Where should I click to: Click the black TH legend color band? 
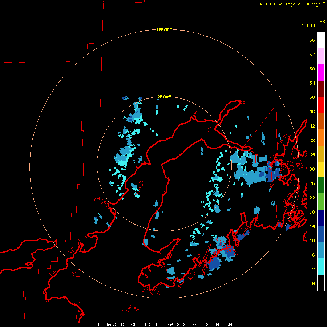point(321,283)
